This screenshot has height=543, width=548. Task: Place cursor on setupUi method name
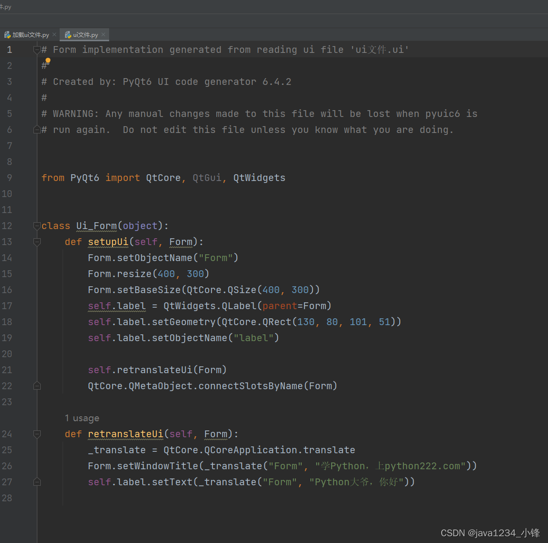[x=108, y=242]
